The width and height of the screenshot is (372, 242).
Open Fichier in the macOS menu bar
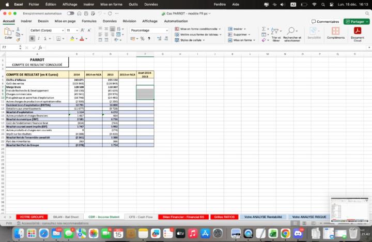(34, 4)
